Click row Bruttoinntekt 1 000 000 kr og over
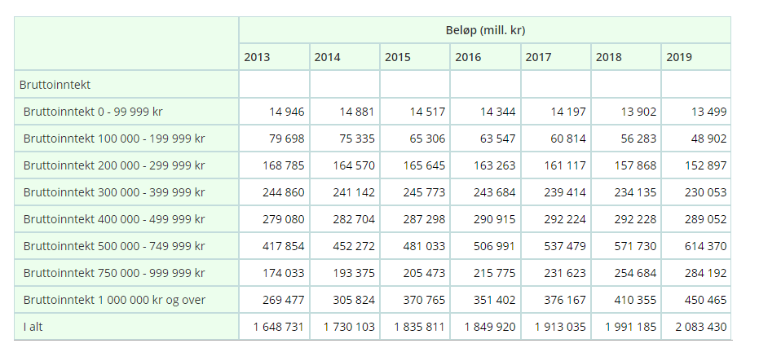 click(114, 300)
